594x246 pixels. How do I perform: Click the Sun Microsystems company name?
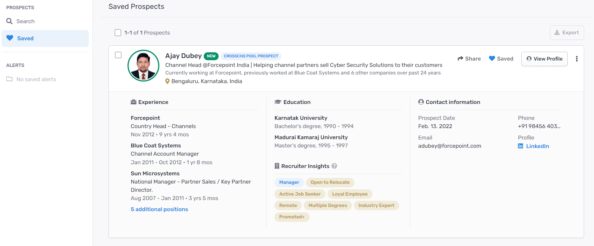click(155, 173)
